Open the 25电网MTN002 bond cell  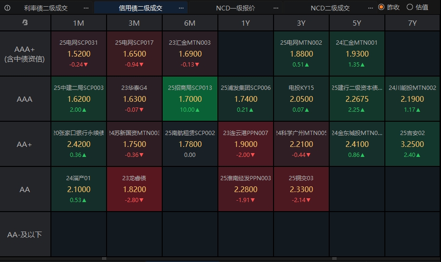pos(301,53)
